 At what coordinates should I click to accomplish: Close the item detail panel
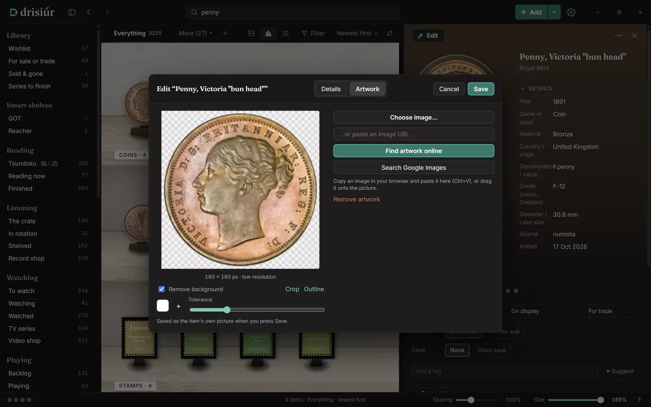[x=634, y=35]
